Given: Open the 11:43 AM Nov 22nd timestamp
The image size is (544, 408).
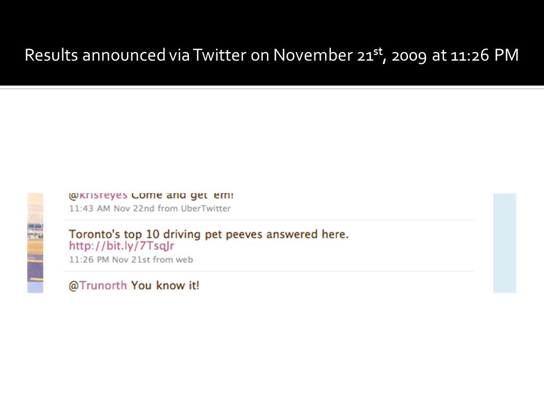Looking at the screenshot, I should click(x=112, y=209).
